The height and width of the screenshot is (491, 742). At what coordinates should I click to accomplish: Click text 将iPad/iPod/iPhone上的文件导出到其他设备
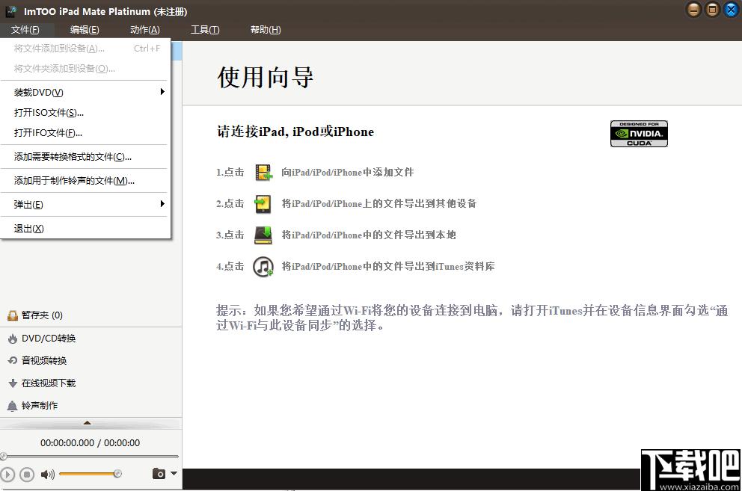point(378,204)
